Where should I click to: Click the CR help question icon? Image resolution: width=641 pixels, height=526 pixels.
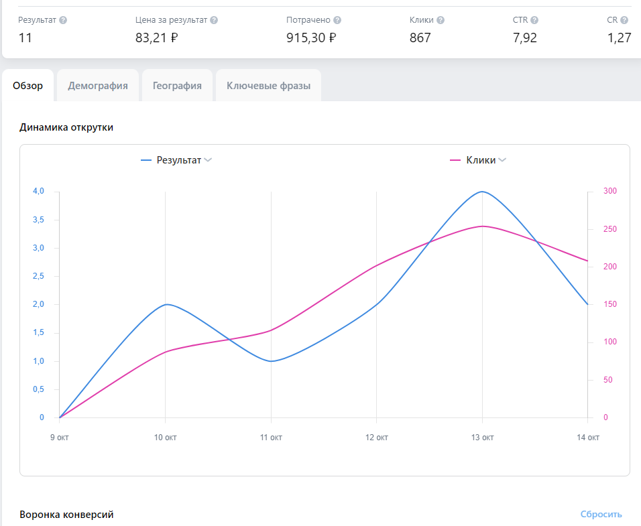pos(624,20)
